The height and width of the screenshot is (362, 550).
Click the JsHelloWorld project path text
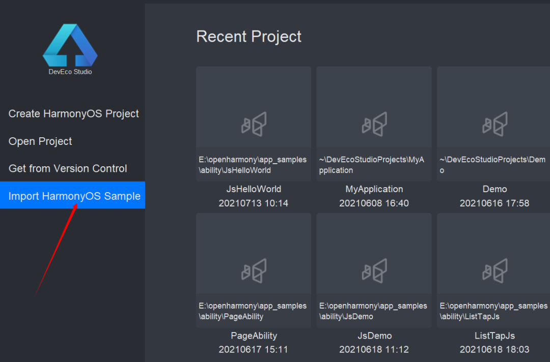(x=253, y=165)
